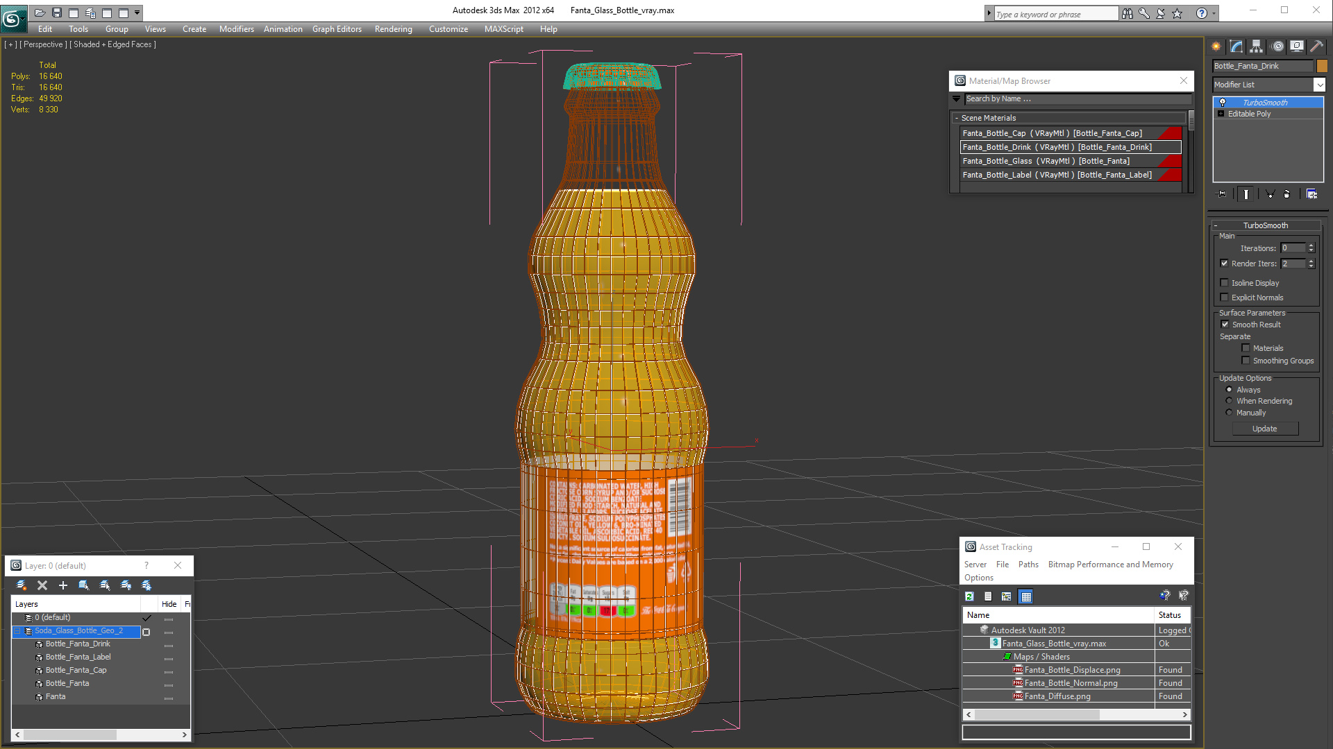Screen dimensions: 1333x749
Task: Increment the Iterations spinner
Action: pyautogui.click(x=1311, y=246)
